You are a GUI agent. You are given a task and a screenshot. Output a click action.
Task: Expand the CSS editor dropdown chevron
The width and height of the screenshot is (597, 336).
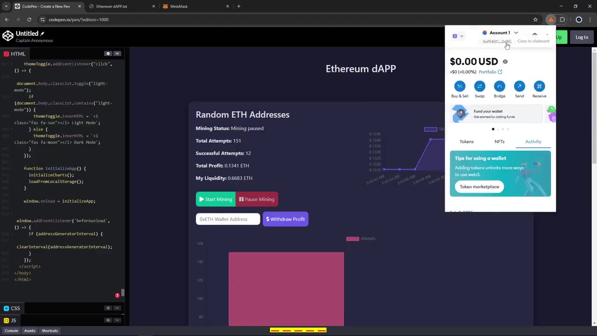(x=118, y=308)
